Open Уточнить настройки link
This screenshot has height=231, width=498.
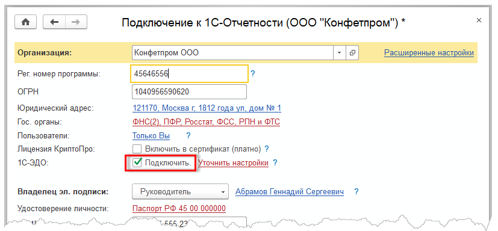[x=233, y=163]
